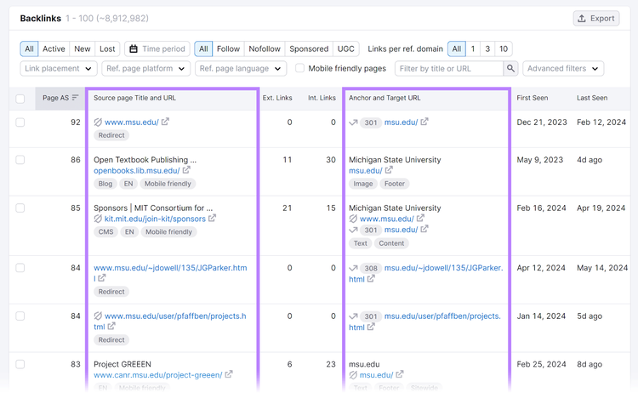The image size is (638, 393).
Task: Enable the Mobile friendly pages checkbox
Action: (x=300, y=68)
